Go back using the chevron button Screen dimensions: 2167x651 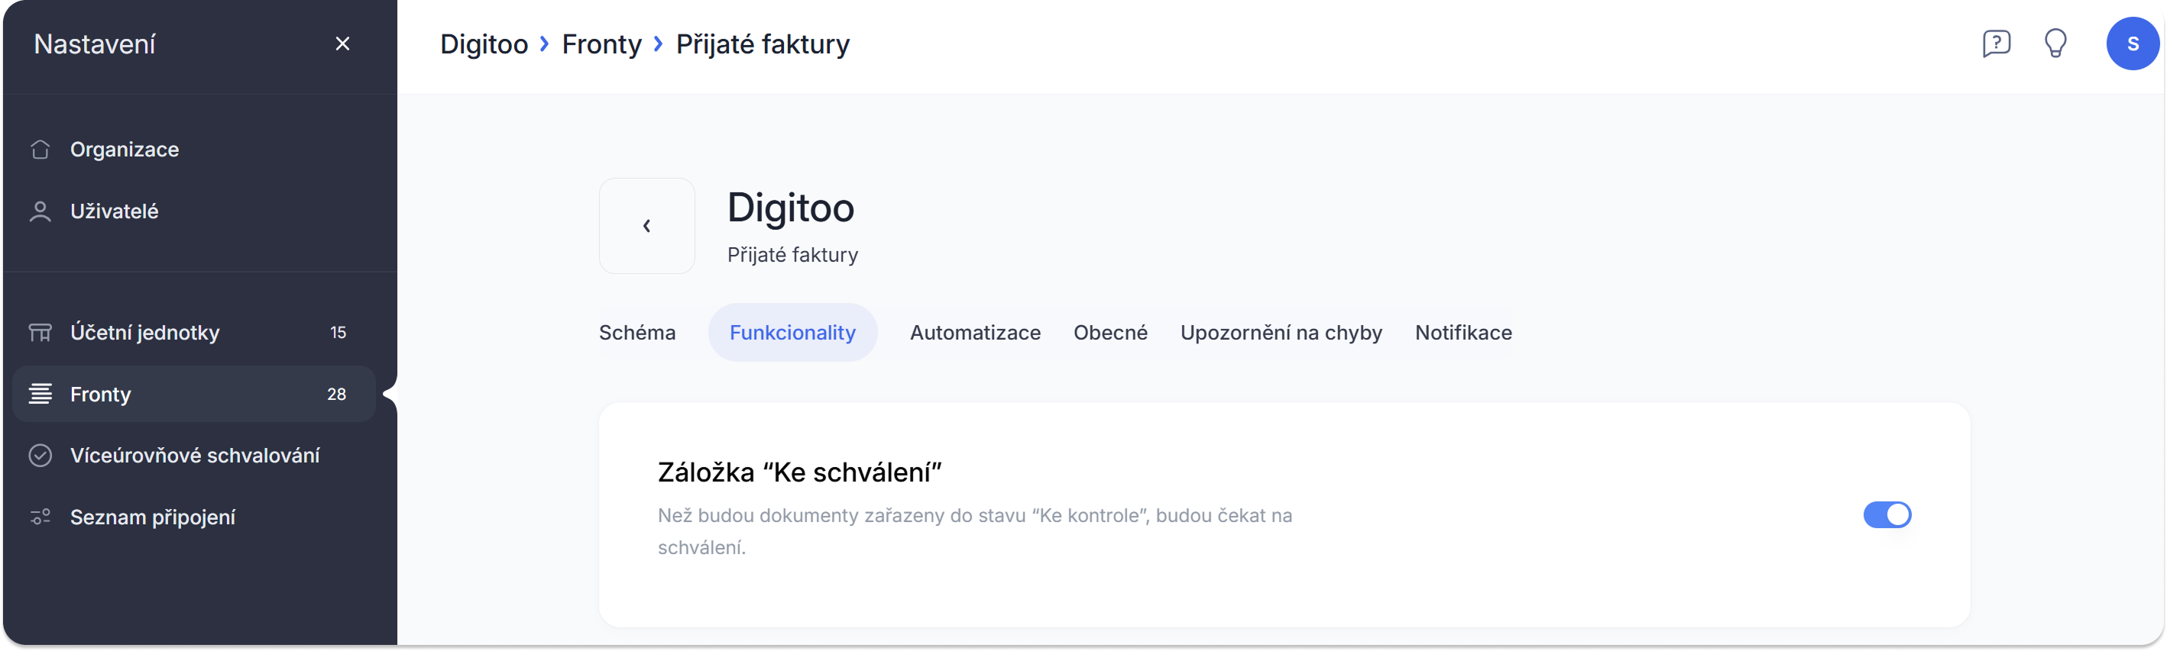click(x=647, y=226)
